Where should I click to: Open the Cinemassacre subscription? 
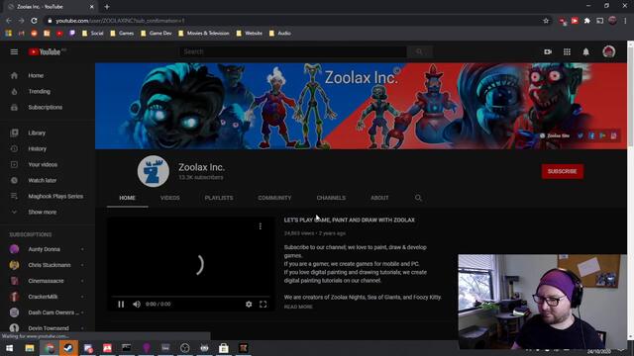coord(48,281)
